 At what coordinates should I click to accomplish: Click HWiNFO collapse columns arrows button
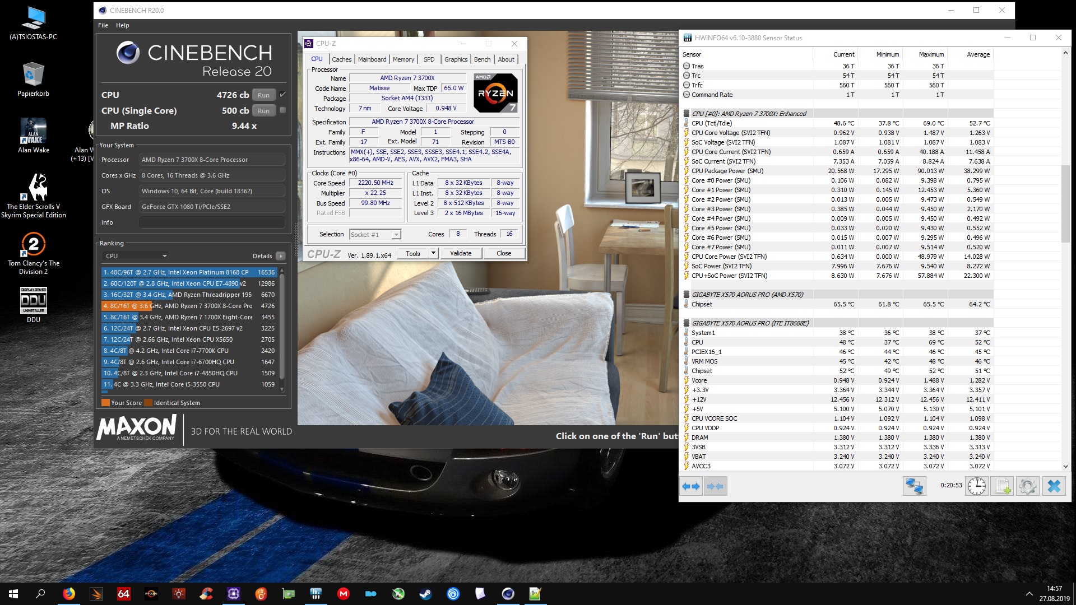pos(715,486)
